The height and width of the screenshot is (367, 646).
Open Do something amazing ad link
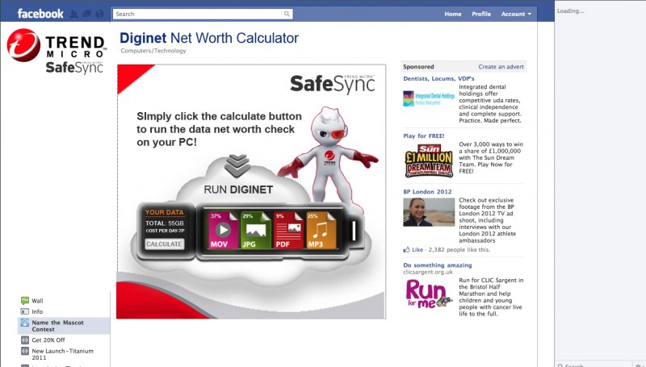coord(438,265)
